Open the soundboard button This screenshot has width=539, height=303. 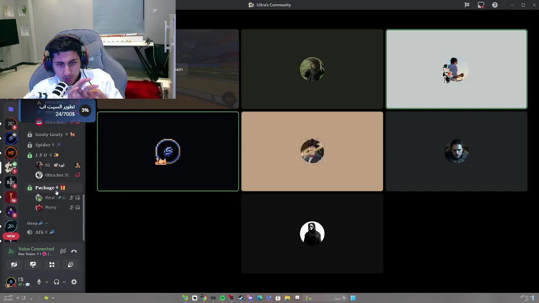click(x=71, y=265)
